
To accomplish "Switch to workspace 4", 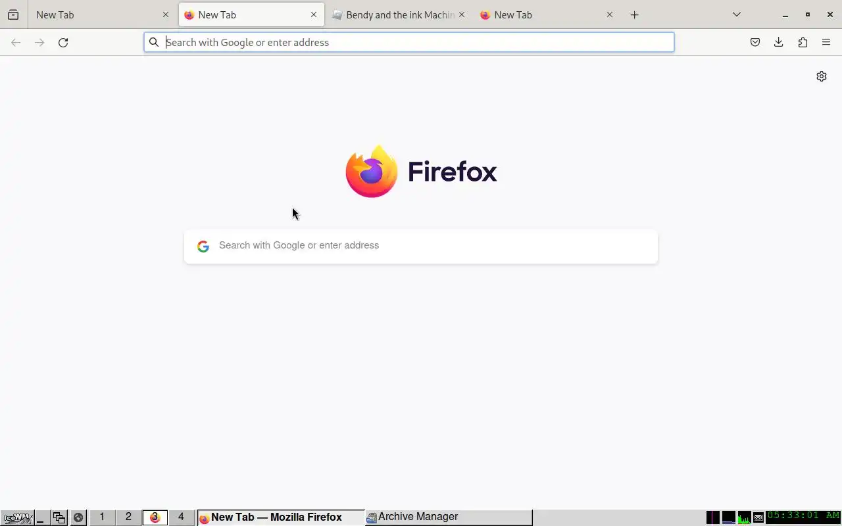I will [x=181, y=517].
